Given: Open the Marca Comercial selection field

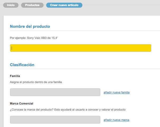Looking at the screenshot, I should (55, 120).
